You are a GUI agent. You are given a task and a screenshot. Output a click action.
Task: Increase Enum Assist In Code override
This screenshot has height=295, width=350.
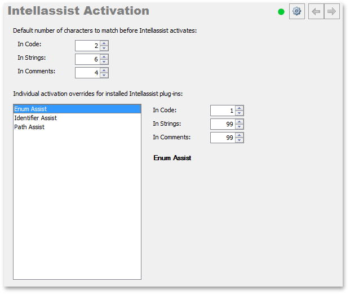point(240,108)
